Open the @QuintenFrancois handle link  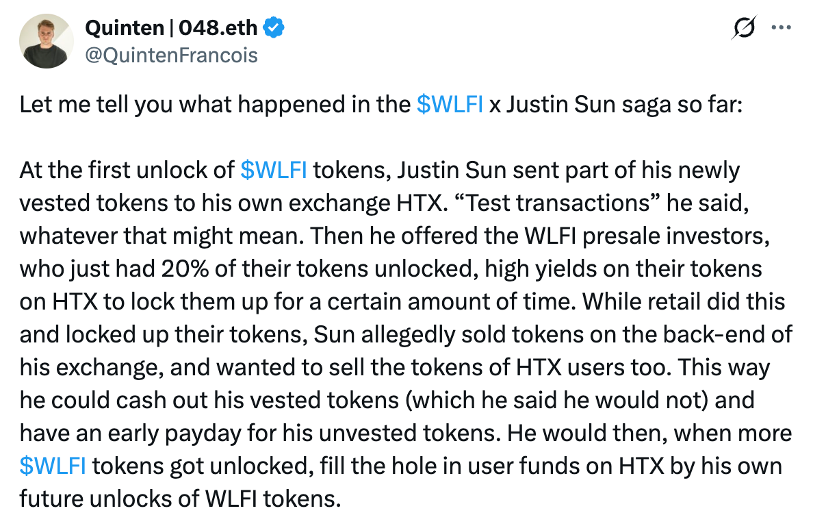171,54
